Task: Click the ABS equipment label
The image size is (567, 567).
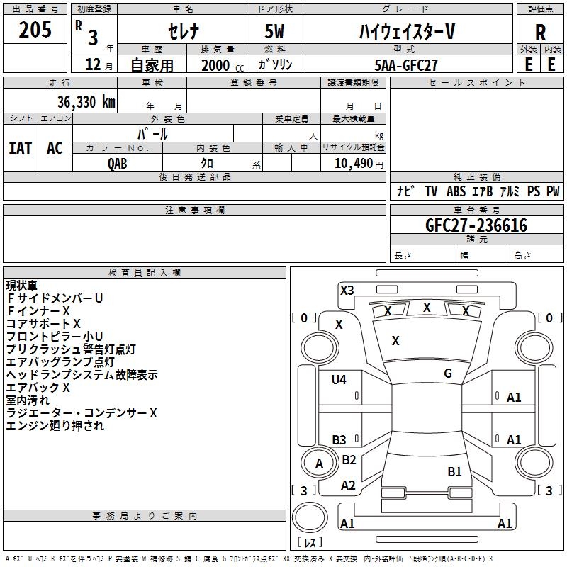Action: coord(456,191)
